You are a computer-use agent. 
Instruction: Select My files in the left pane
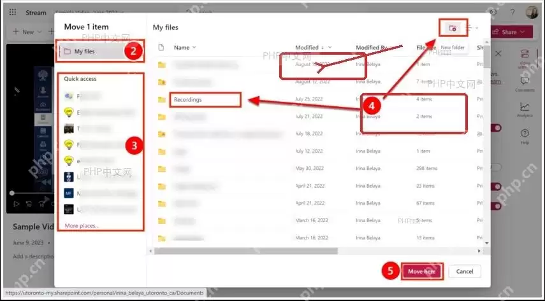point(100,52)
